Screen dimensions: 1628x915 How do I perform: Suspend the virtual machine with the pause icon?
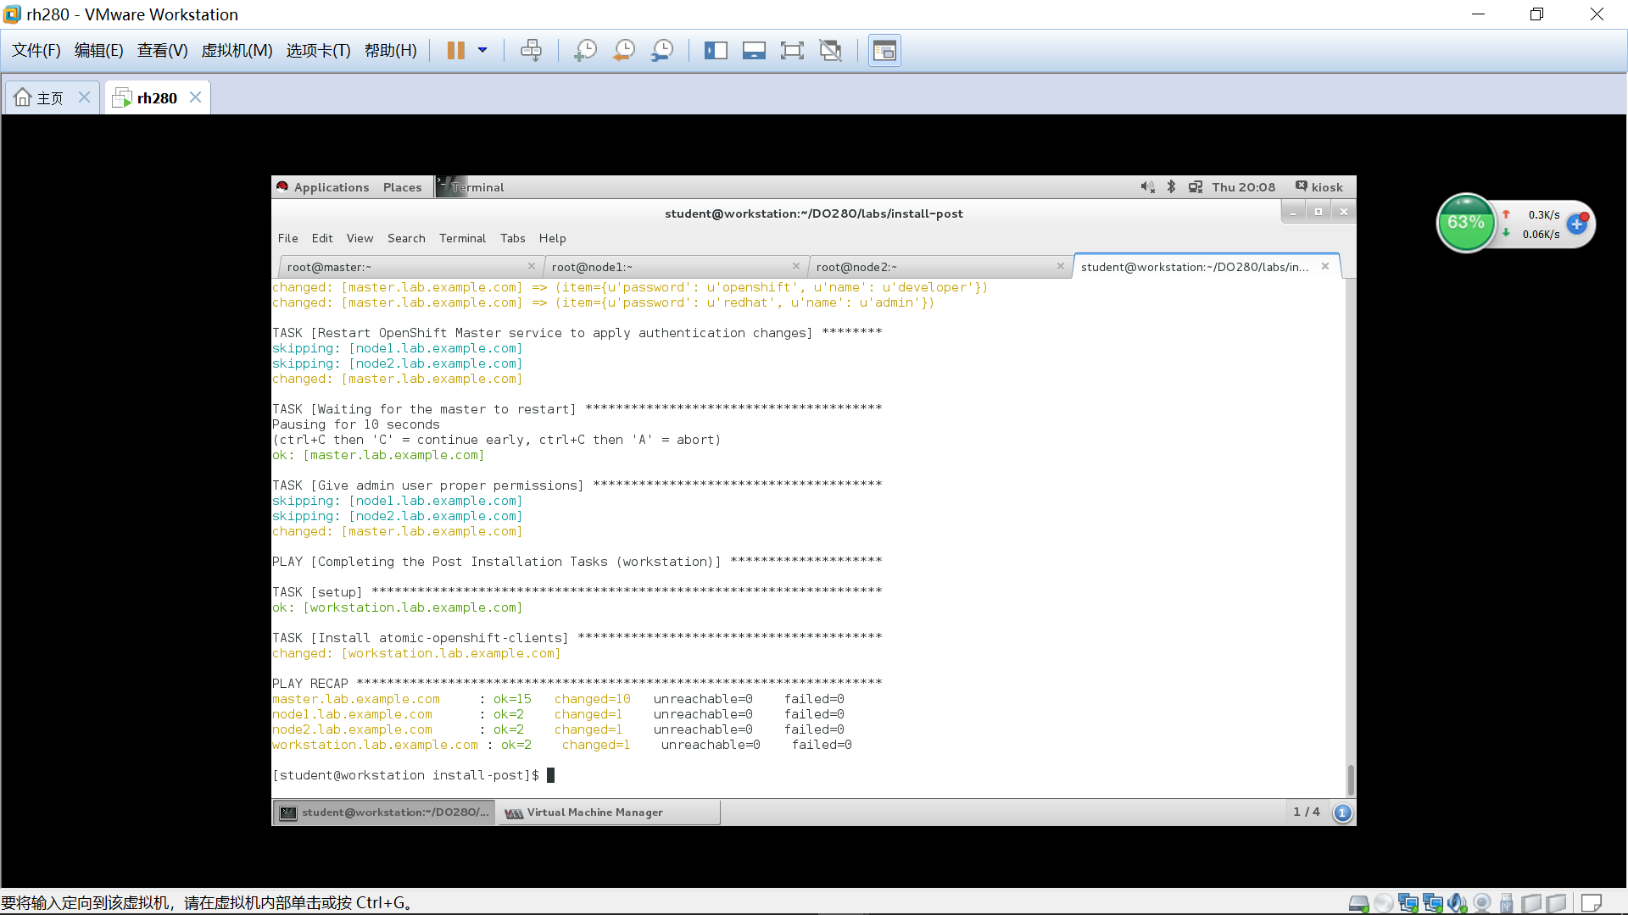click(x=455, y=50)
